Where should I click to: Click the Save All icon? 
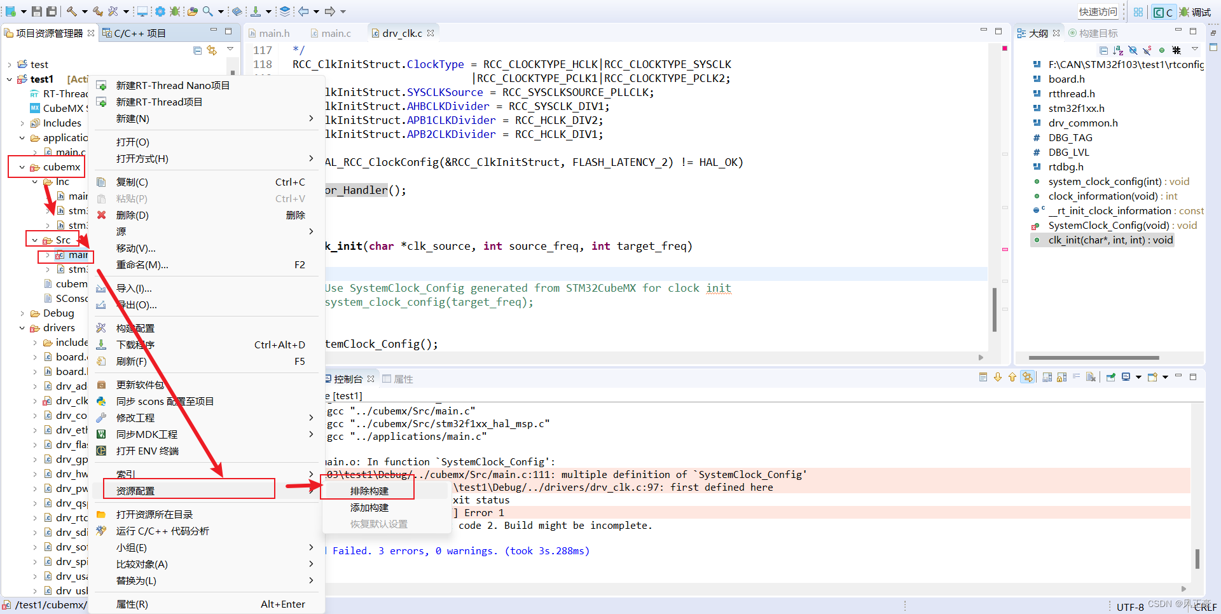[52, 11]
